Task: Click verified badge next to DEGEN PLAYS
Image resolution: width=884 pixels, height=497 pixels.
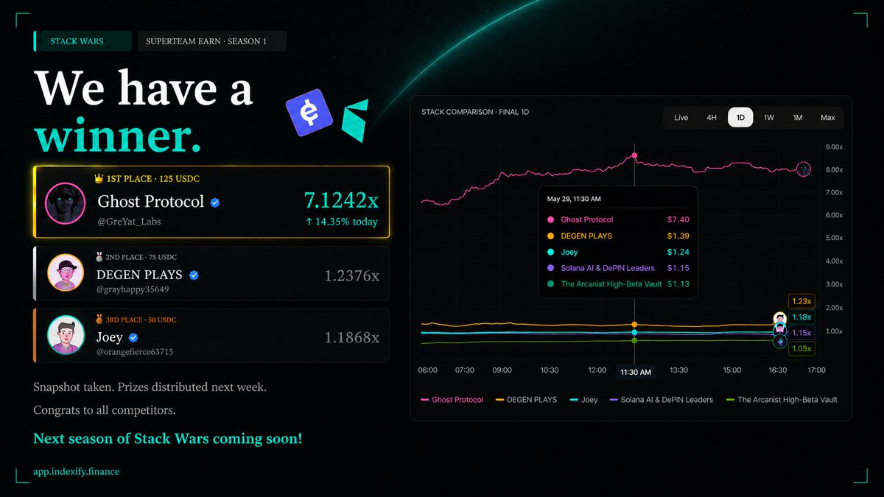Action: 194,275
